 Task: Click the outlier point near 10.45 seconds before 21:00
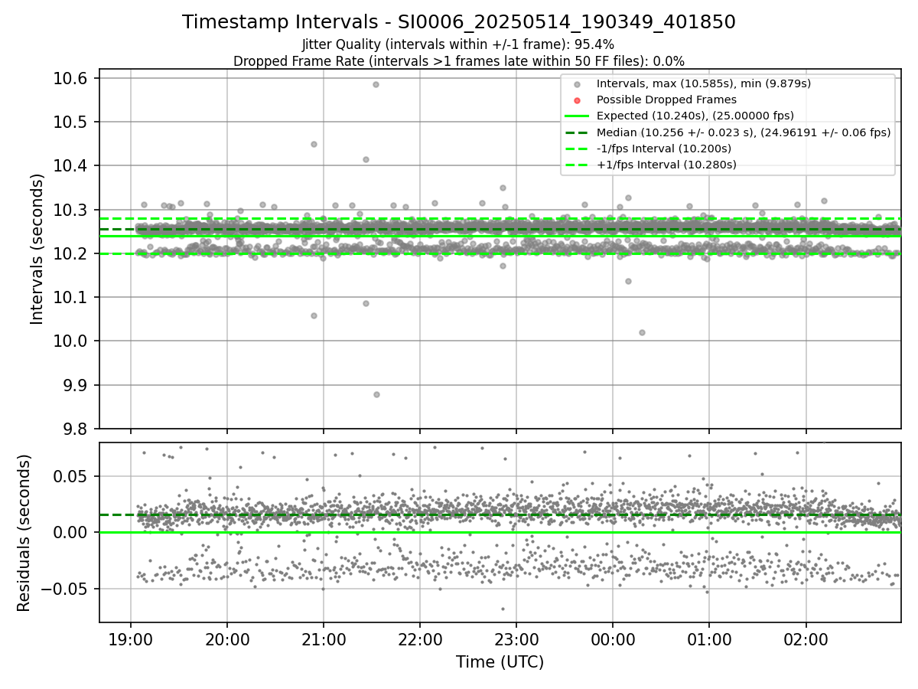314,144
